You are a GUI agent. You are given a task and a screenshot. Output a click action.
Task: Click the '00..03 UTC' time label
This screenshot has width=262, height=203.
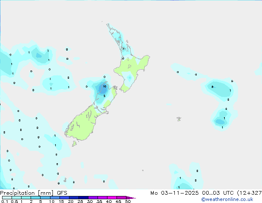(218, 193)
